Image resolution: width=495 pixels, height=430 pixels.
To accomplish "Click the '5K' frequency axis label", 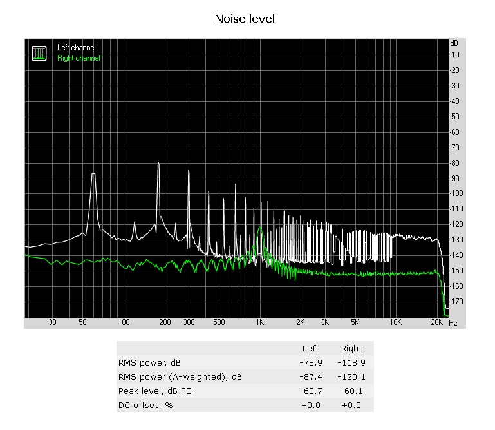I will [355, 322].
